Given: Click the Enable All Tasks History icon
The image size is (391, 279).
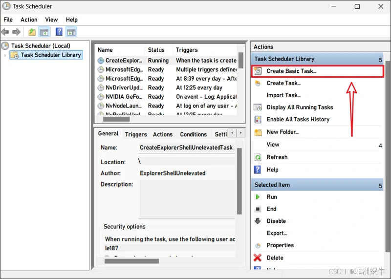Looking at the screenshot, I should point(258,119).
